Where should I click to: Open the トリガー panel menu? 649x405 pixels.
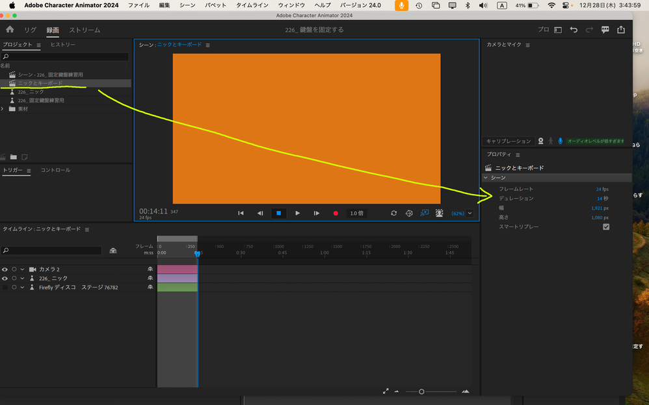(x=29, y=171)
